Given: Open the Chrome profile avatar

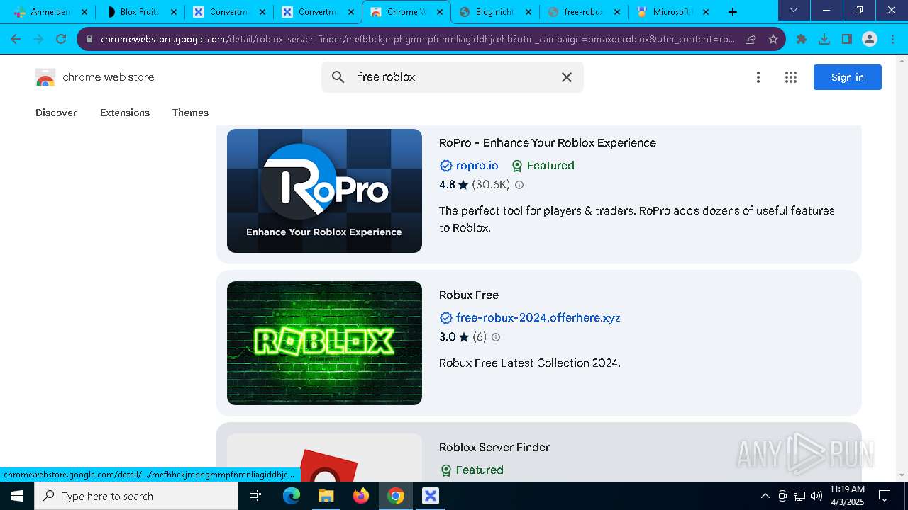Looking at the screenshot, I should tap(870, 39).
